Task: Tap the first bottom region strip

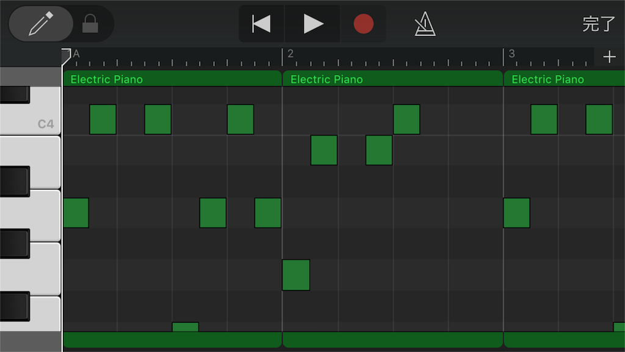Action: (172, 340)
